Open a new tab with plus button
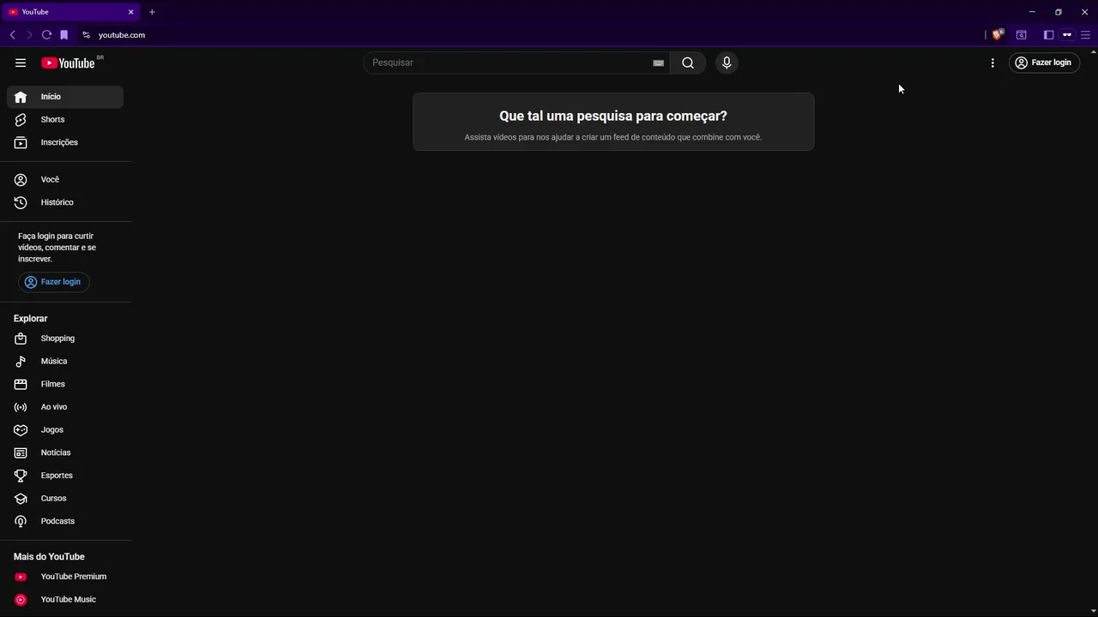The image size is (1098, 617). pyautogui.click(x=152, y=12)
